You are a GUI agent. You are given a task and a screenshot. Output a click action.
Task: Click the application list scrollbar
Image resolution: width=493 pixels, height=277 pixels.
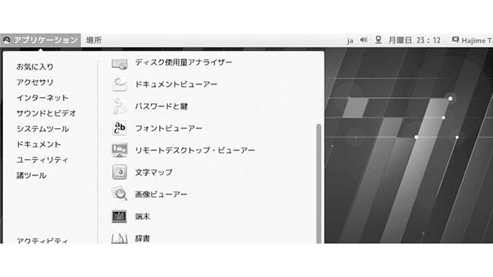pyautogui.click(x=319, y=183)
